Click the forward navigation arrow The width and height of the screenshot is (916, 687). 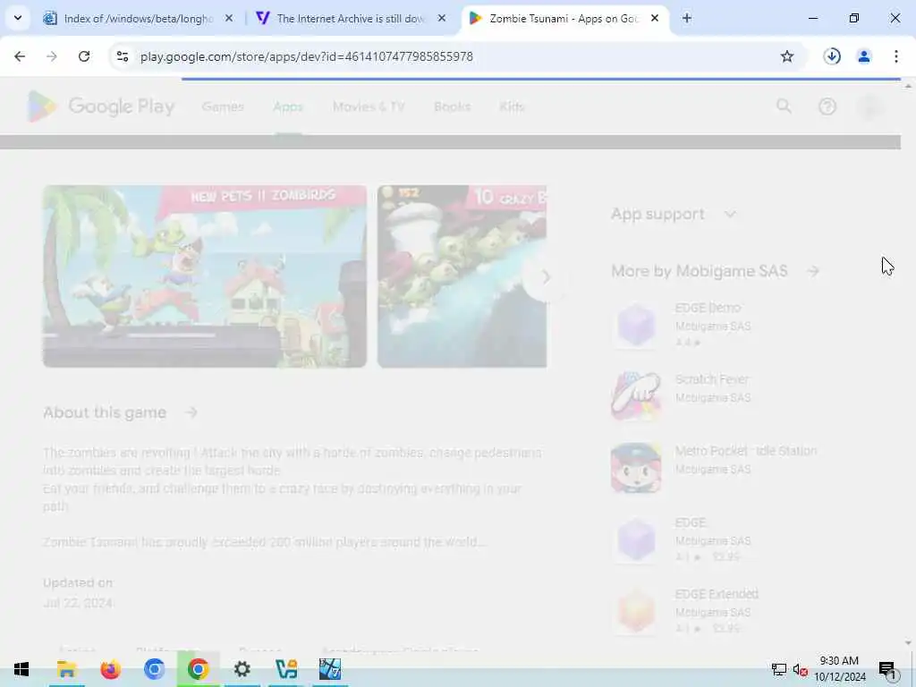[52, 56]
